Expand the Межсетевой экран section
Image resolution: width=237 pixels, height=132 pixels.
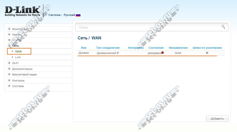click(39, 74)
